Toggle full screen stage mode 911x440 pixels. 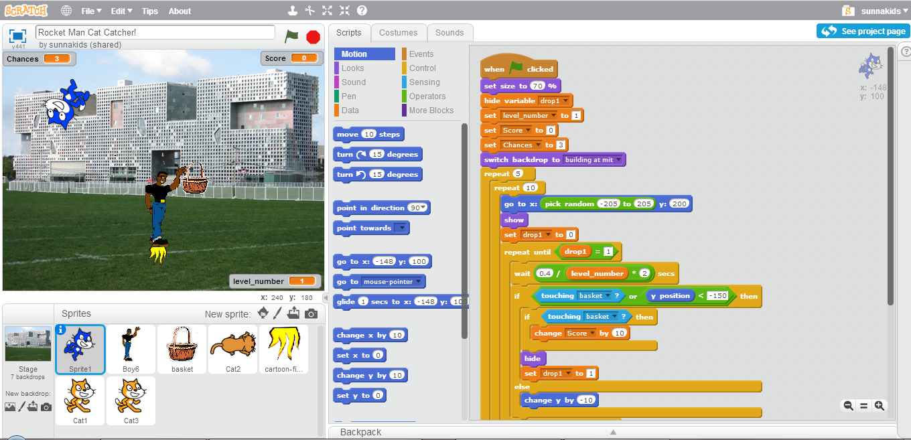(x=18, y=35)
